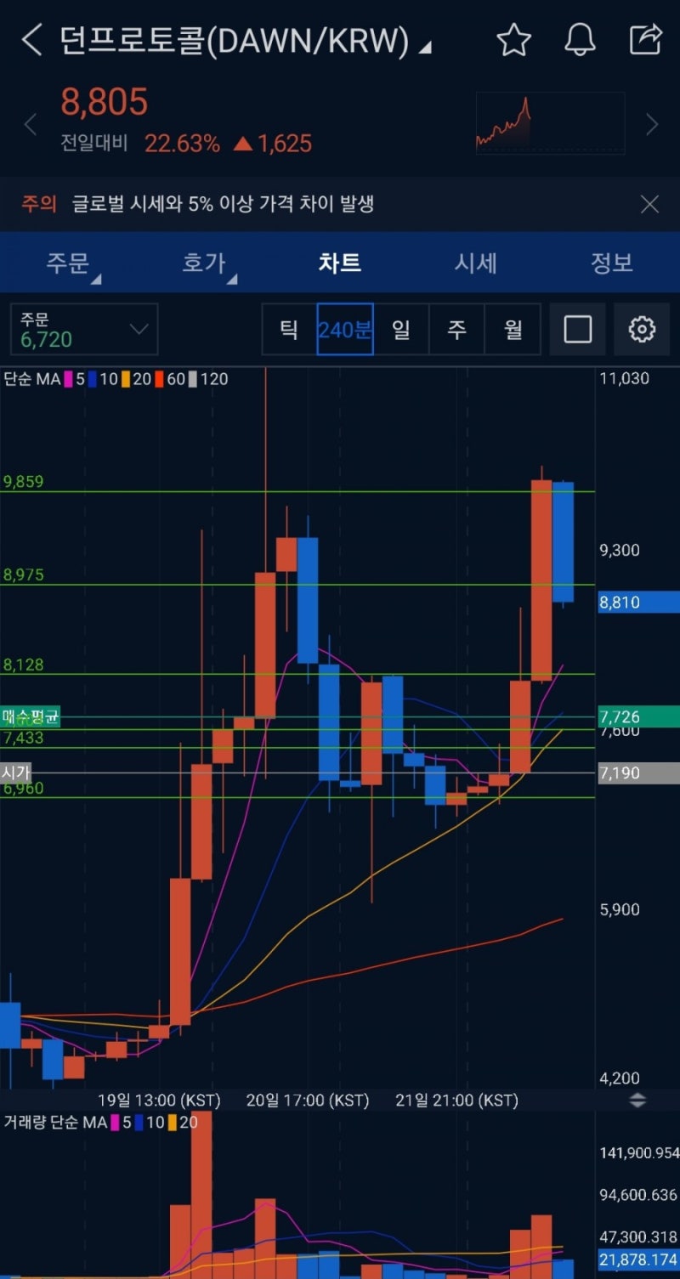
Task: Click the 22.63% change value
Action: point(182,144)
